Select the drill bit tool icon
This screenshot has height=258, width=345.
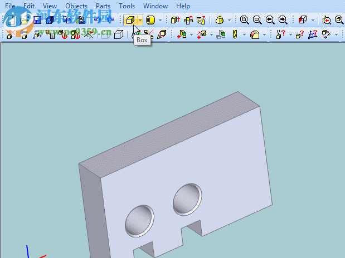pyautogui.click(x=235, y=34)
